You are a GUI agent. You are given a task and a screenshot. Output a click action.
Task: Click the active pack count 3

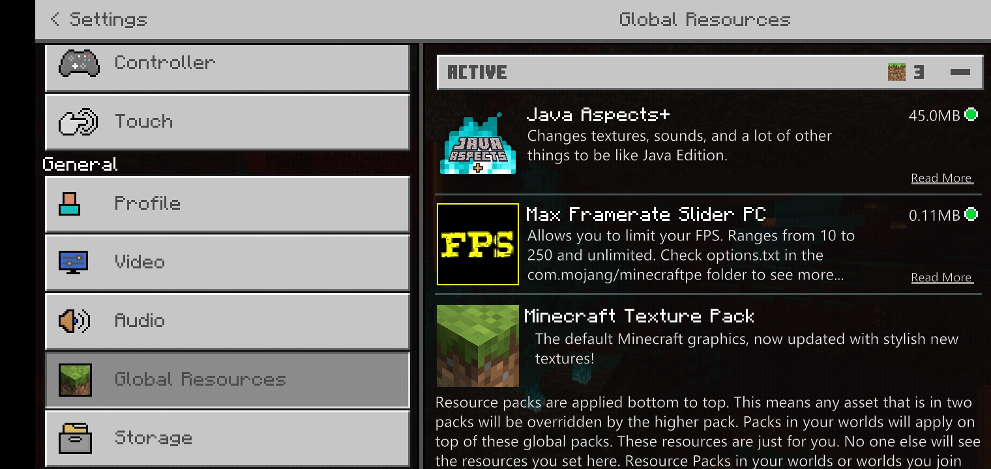(x=919, y=72)
